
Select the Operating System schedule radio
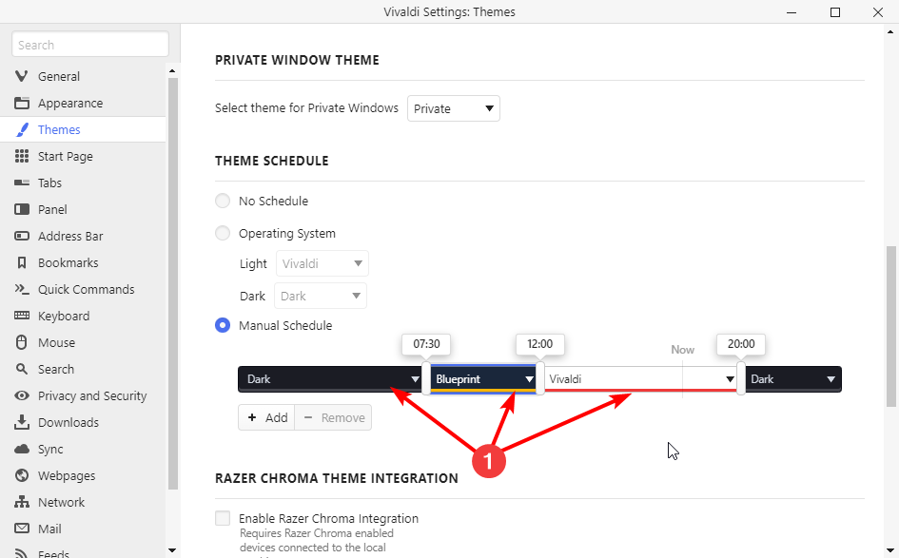point(223,233)
